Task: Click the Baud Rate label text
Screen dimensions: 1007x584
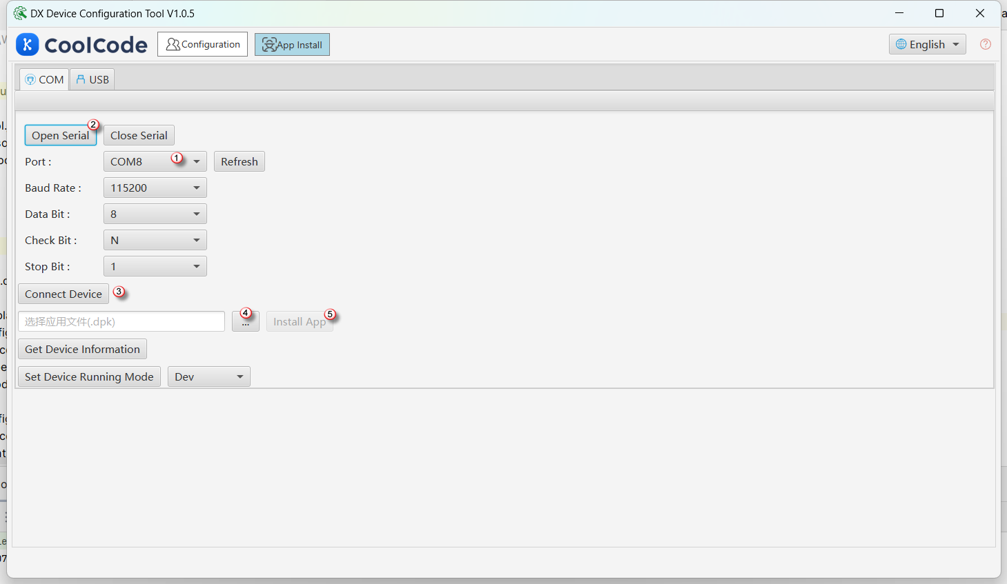Action: [53, 188]
